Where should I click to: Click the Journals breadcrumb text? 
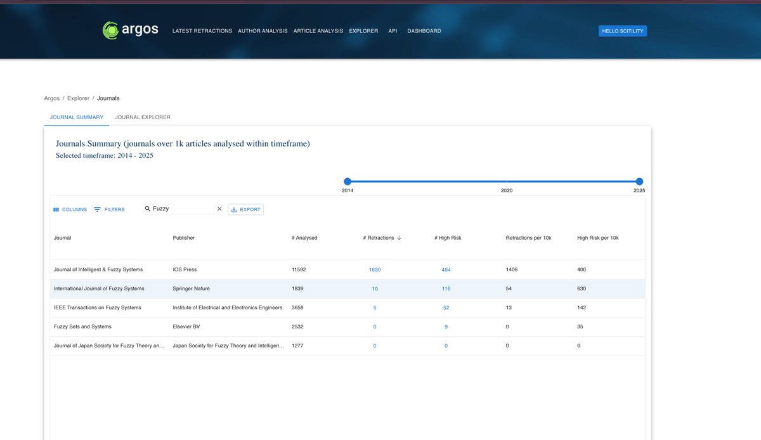(x=108, y=98)
